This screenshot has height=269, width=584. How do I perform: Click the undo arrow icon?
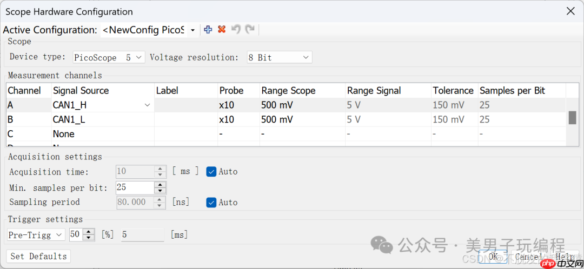[236, 30]
